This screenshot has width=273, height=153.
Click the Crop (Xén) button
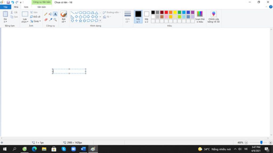point(34,12)
